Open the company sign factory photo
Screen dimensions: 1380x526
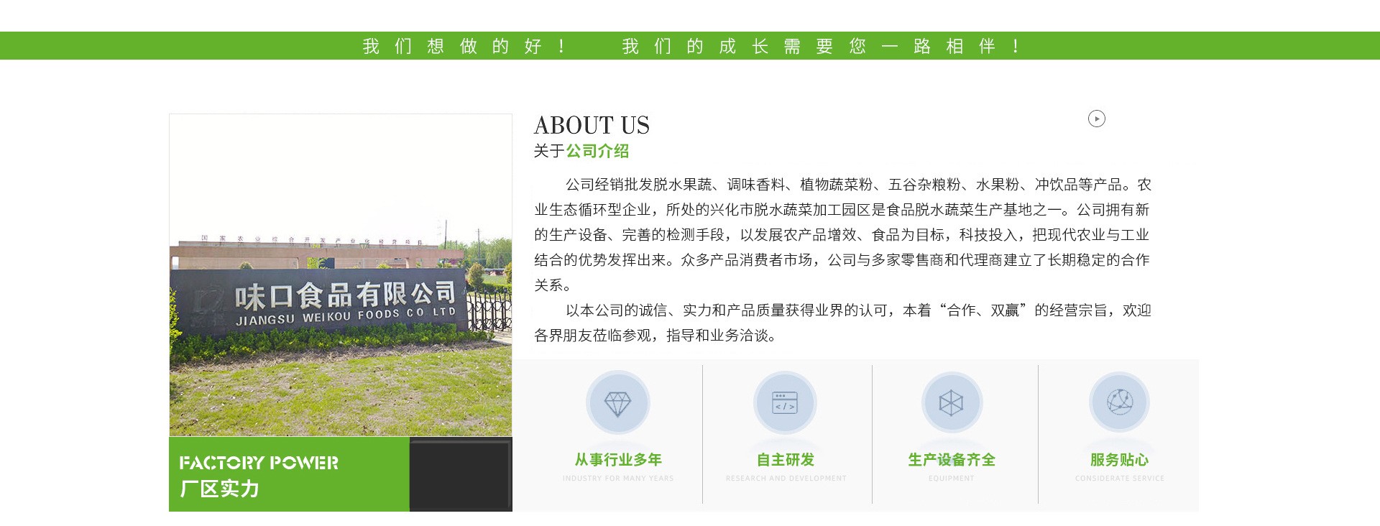[x=341, y=287]
